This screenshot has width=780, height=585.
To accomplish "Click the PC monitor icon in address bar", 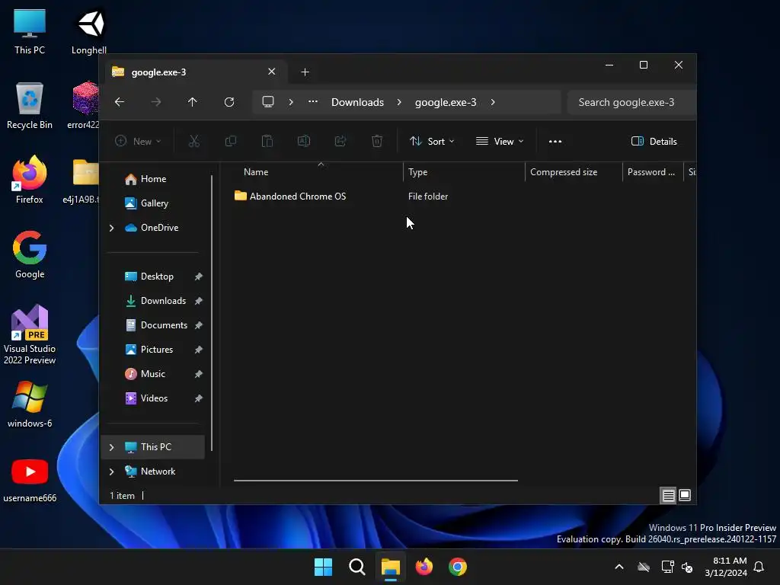I will tap(268, 102).
